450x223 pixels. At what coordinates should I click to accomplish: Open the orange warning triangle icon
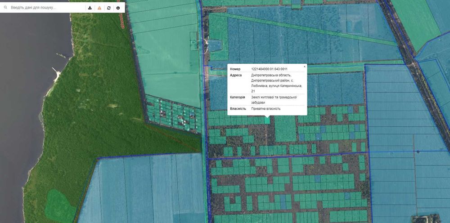tap(99, 8)
